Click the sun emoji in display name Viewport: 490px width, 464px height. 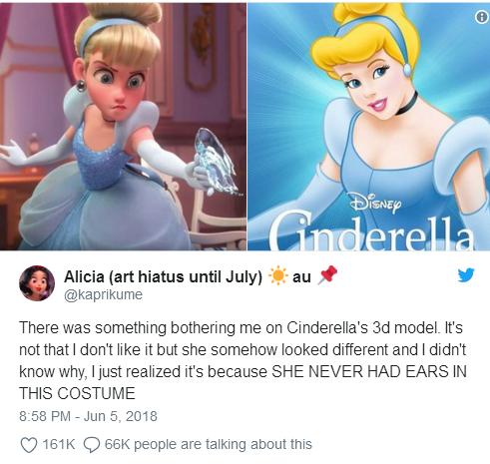[x=277, y=276]
